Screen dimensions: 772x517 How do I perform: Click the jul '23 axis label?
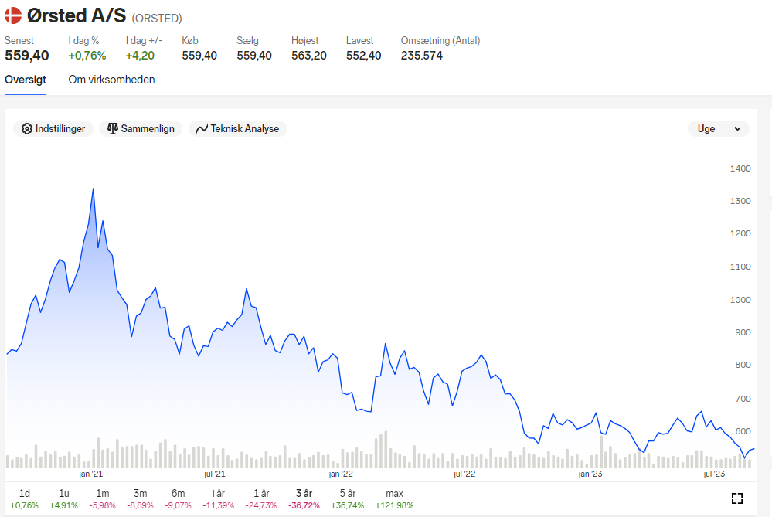coord(714,474)
